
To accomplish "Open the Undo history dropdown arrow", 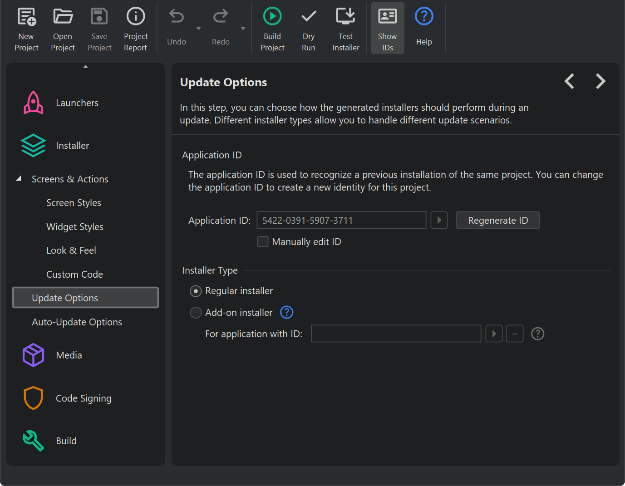I will (x=198, y=29).
